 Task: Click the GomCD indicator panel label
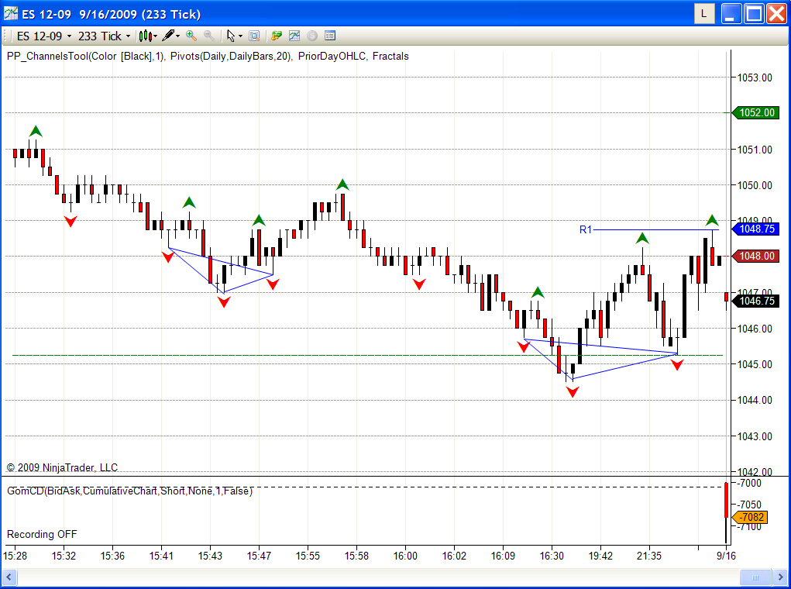point(129,491)
